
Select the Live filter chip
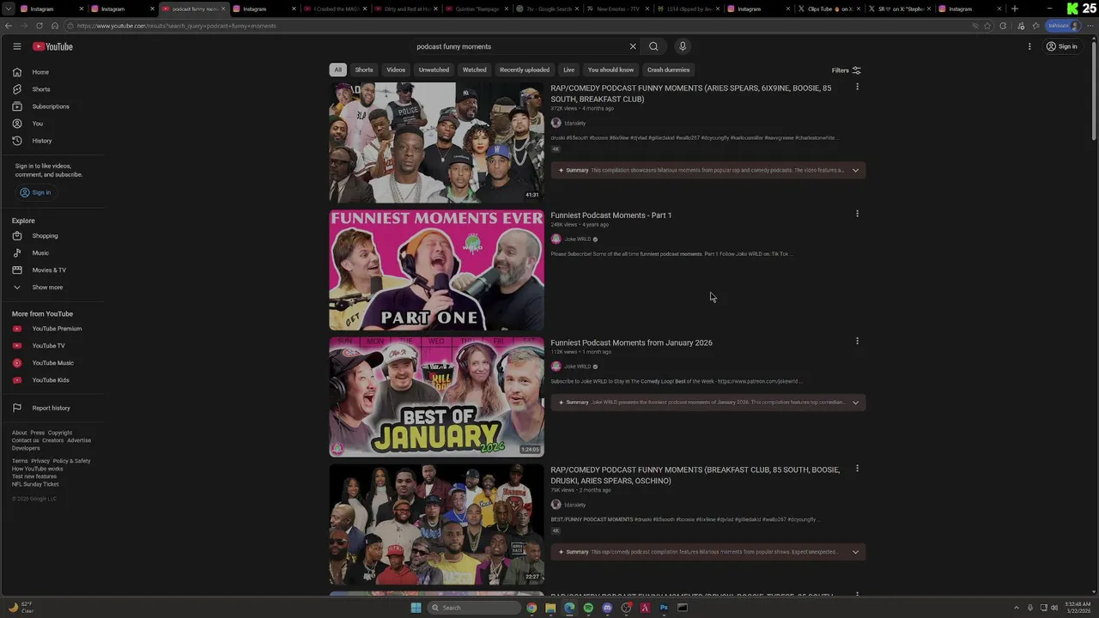[x=568, y=70]
